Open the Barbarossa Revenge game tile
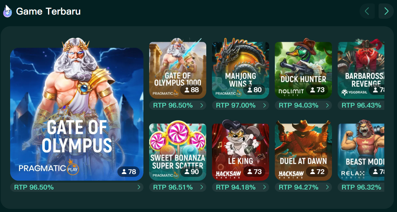The width and height of the screenshot is (397, 212). click(x=361, y=70)
